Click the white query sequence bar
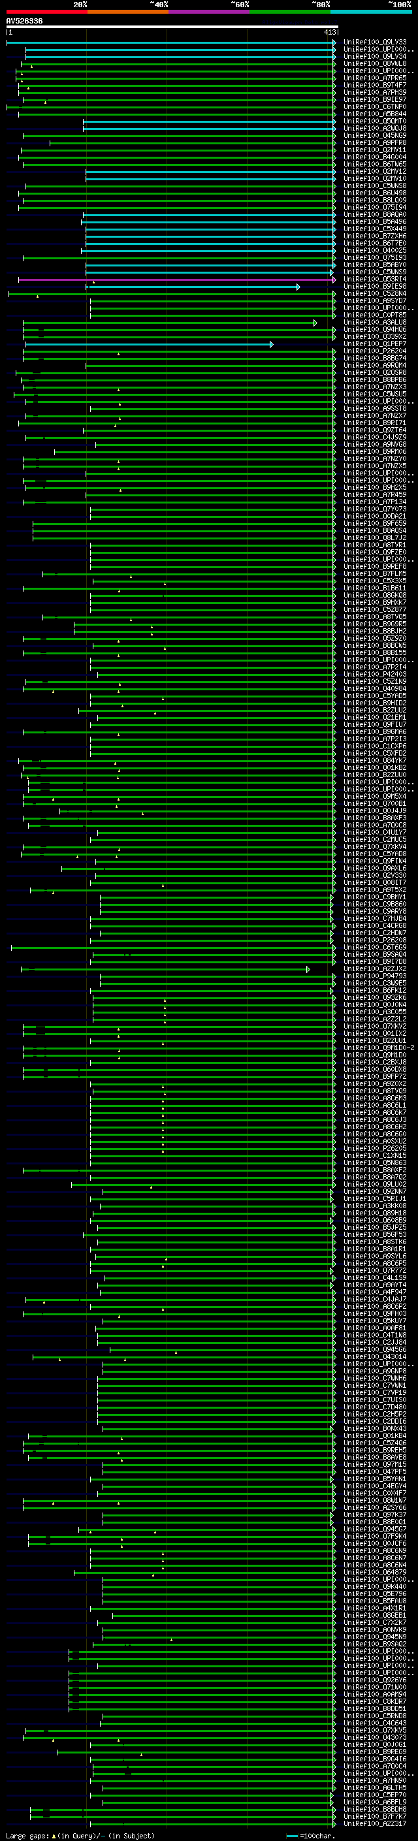Viewport: 418px width, 1841px height. pos(172,27)
